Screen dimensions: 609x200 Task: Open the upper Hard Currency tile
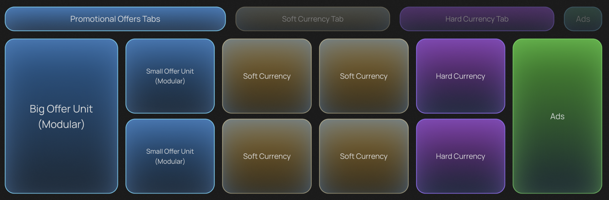click(460, 76)
